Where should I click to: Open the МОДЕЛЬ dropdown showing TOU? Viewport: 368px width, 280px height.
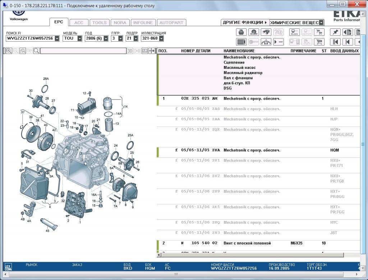(80, 38)
